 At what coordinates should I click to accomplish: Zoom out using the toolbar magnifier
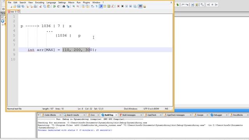(x=77, y=6)
